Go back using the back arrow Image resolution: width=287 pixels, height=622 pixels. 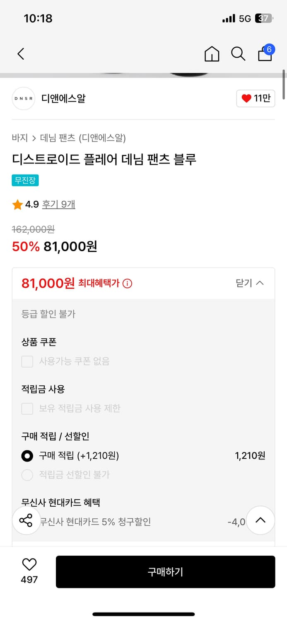click(x=21, y=54)
